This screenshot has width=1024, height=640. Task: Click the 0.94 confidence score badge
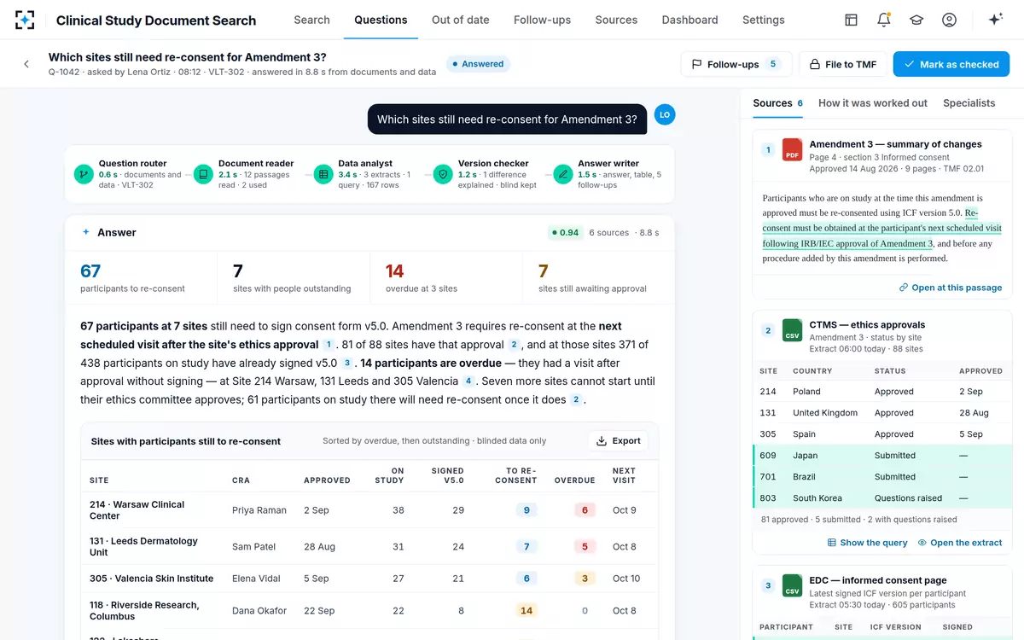(x=565, y=232)
